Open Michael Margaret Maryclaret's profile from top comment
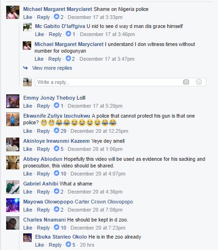The image size is (218, 250). tap(58, 9)
